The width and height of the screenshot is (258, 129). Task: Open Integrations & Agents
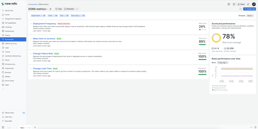pyautogui.click(x=13, y=19)
